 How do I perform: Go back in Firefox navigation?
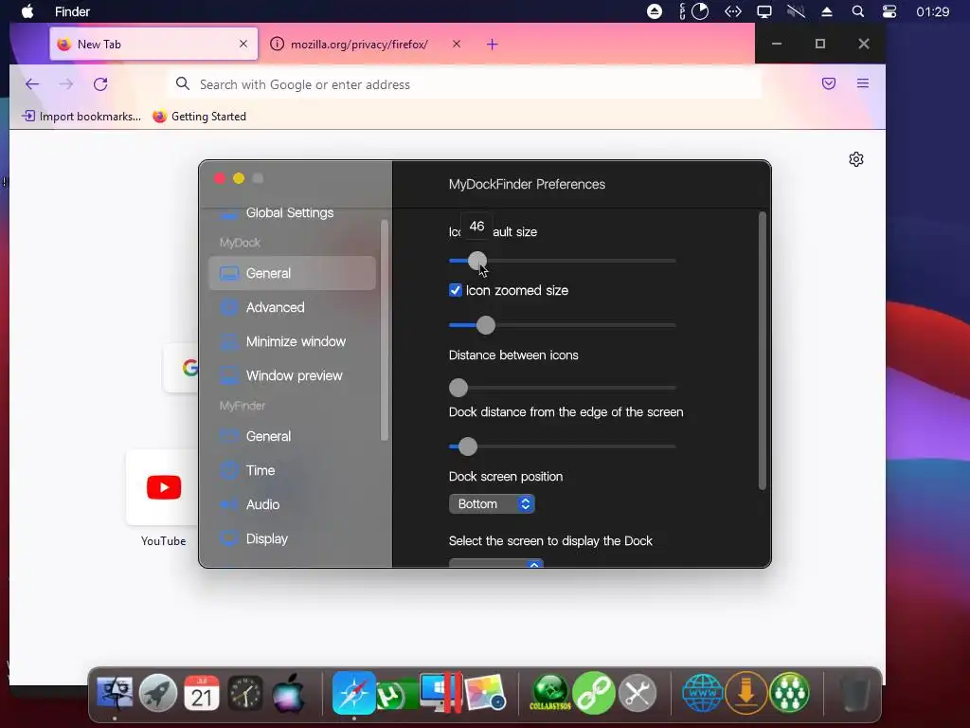click(32, 84)
